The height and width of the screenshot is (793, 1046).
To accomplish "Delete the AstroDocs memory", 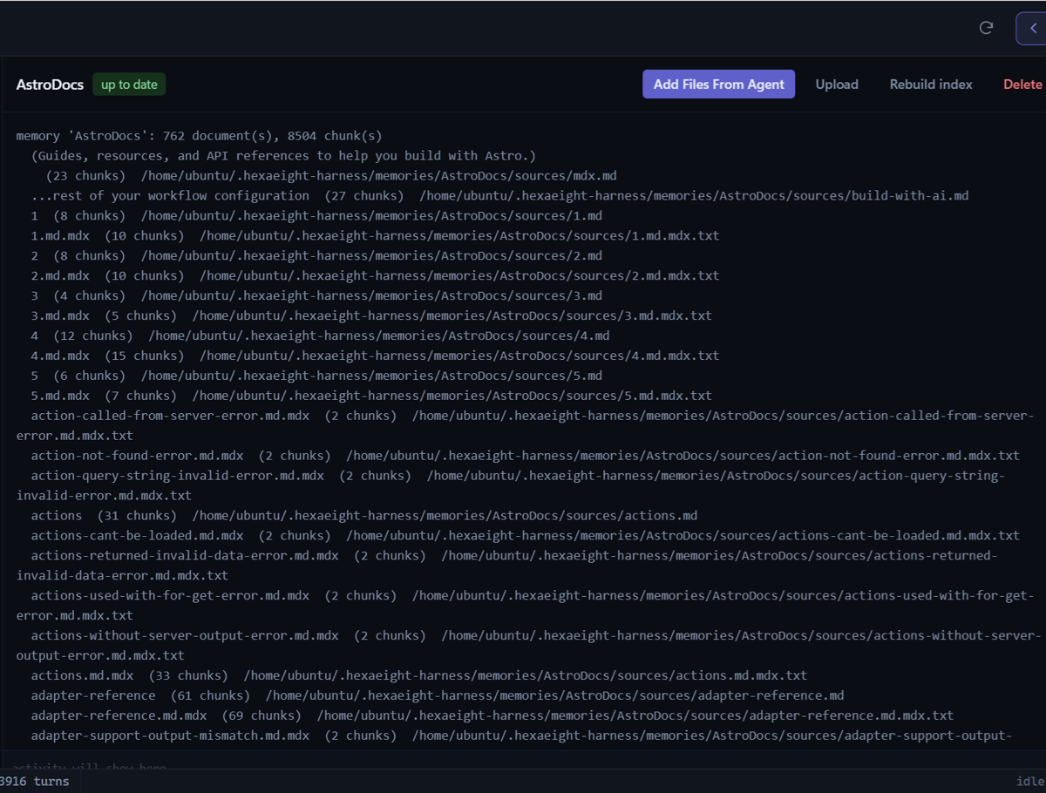I will click(x=1022, y=85).
